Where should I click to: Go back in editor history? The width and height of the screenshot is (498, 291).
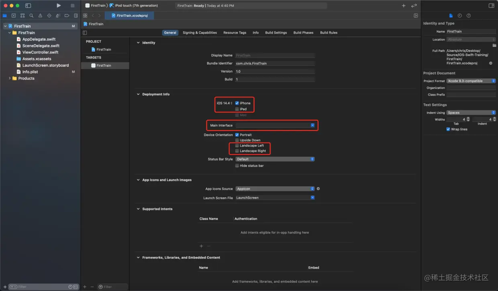pos(93,16)
